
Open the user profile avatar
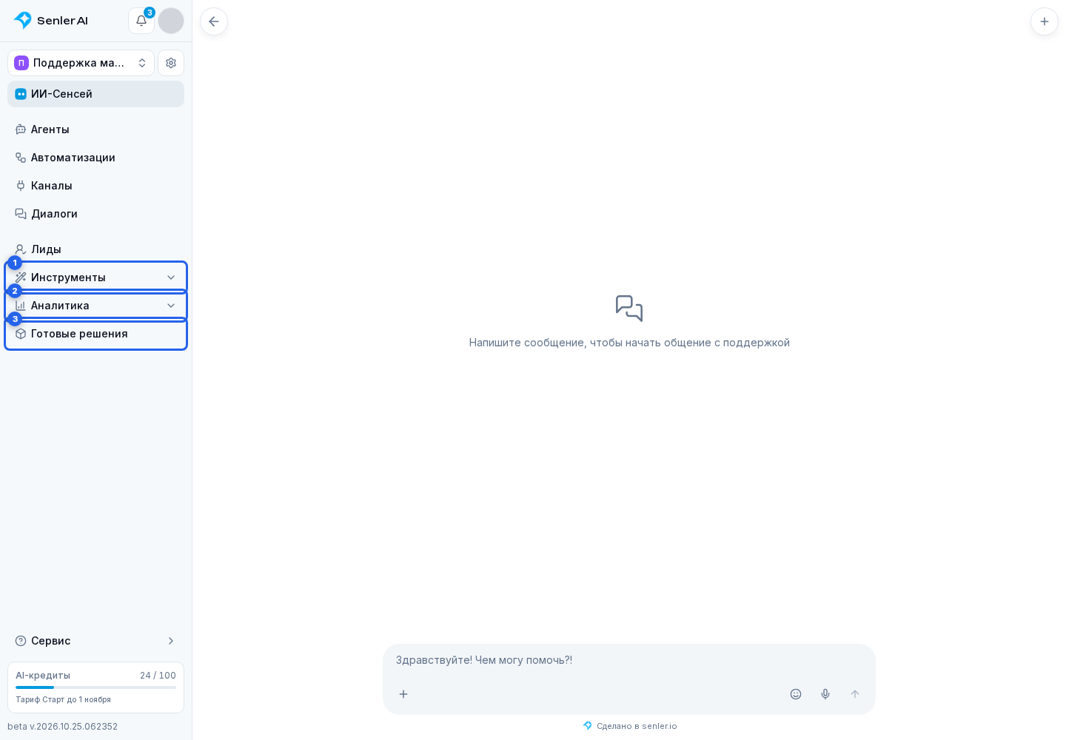[x=171, y=21]
